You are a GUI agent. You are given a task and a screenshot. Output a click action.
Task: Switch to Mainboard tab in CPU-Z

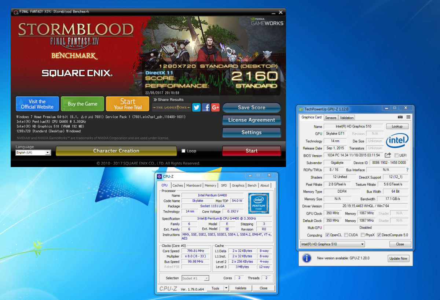(x=194, y=185)
